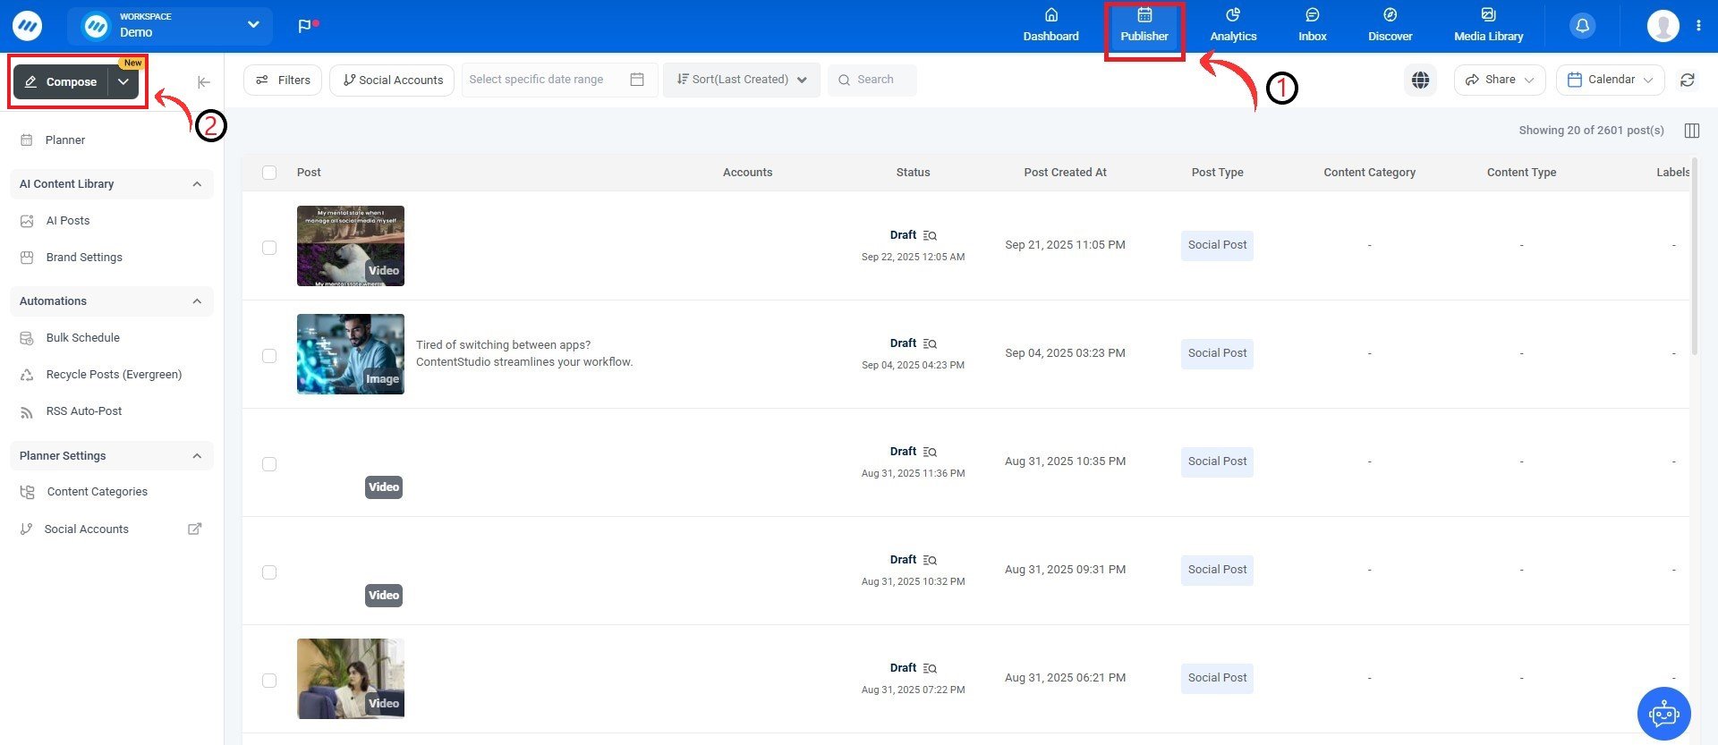This screenshot has height=745, width=1718.
Task: Open the Media Library tab
Action: pos(1488,26)
